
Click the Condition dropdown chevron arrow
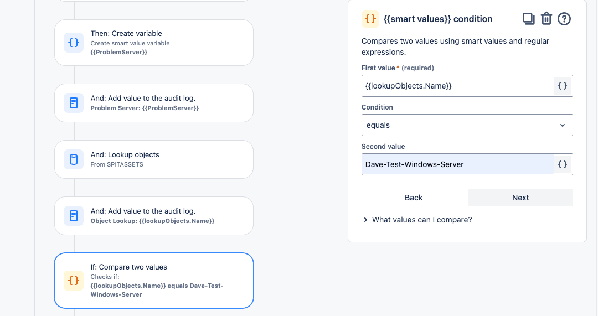[x=563, y=126]
